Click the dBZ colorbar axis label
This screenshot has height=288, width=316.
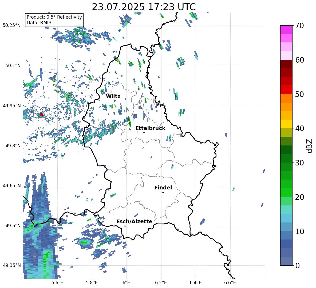310,146
